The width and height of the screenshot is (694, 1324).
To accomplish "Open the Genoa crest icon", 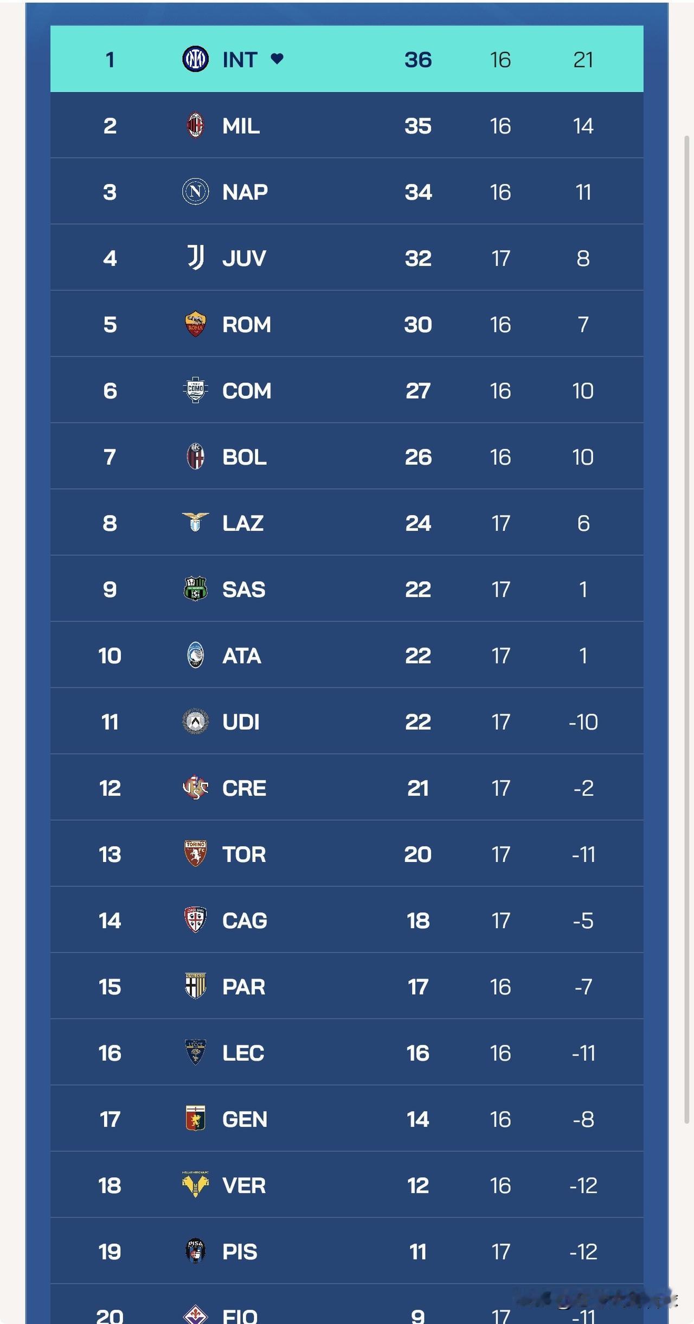I will [195, 1119].
